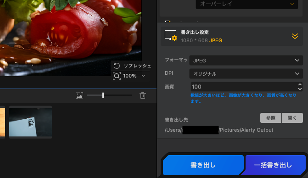Decrease 画質 value with down arrow
Image resolution: width=308 pixels, height=178 pixels.
[300, 89]
